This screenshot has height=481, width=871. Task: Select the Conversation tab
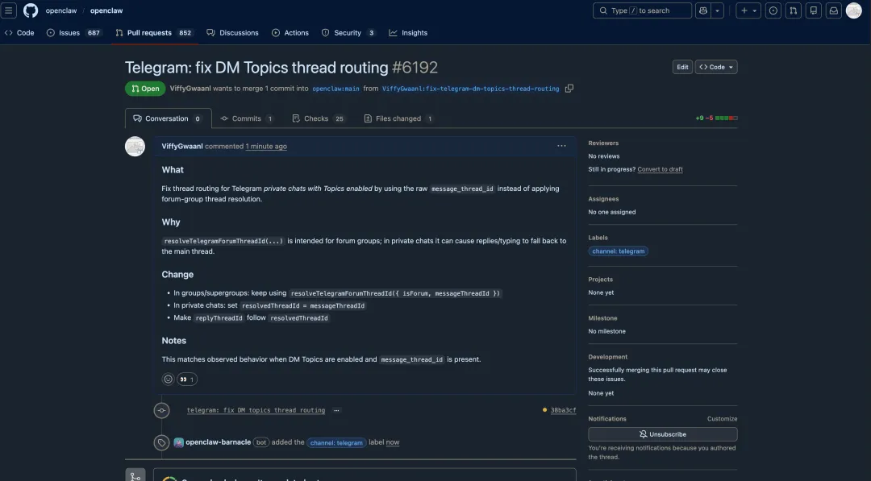click(x=169, y=118)
